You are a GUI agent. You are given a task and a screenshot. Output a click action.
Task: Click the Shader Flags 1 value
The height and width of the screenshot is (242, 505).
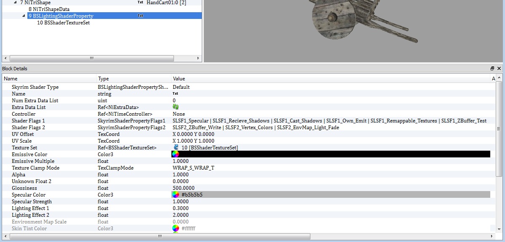pos(329,121)
